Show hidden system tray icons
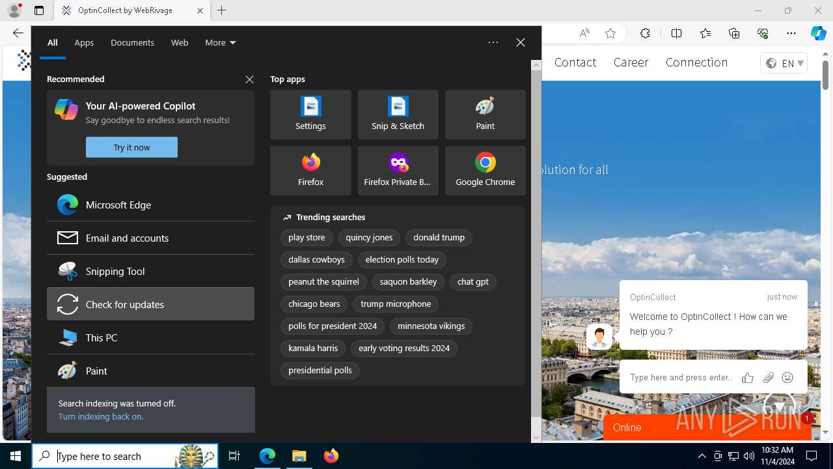The width and height of the screenshot is (833, 469). point(702,456)
